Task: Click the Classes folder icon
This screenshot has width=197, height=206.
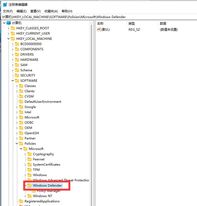Action: point(21,86)
